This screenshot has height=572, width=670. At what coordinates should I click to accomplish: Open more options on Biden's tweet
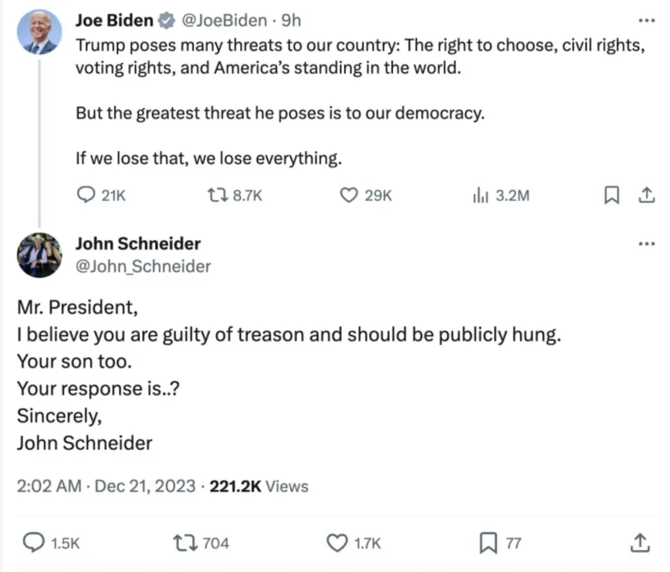tap(646, 20)
